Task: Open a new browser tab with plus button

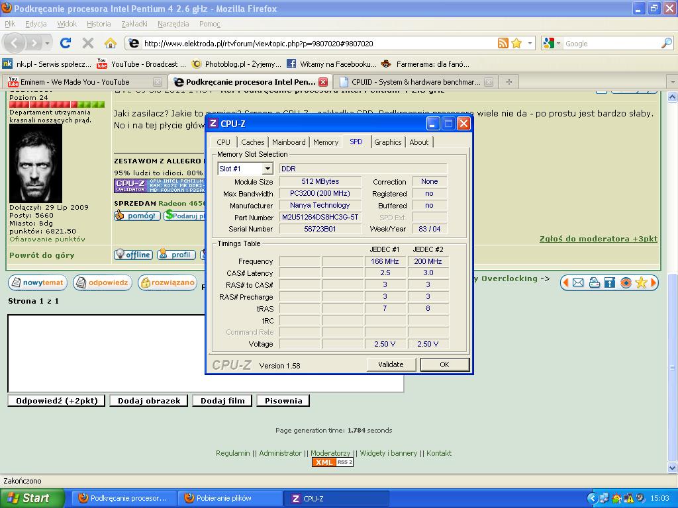Action: [509, 81]
